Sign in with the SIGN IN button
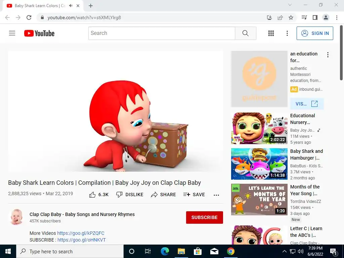 point(315,33)
